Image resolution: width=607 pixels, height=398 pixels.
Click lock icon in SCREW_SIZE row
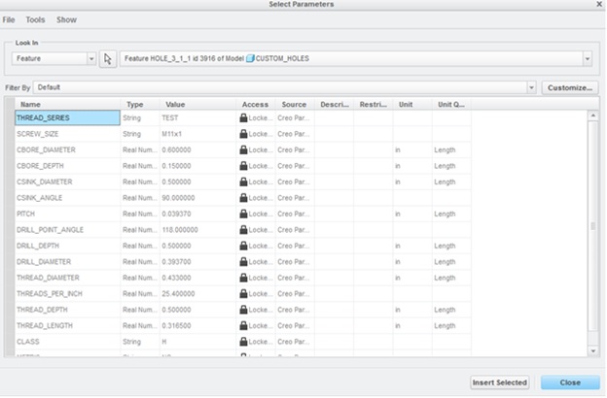pyautogui.click(x=243, y=134)
